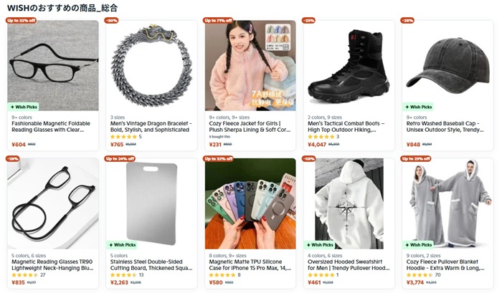Open the white hooded sweatshirt image
This screenshot has height=293, width=502.
coord(349,203)
